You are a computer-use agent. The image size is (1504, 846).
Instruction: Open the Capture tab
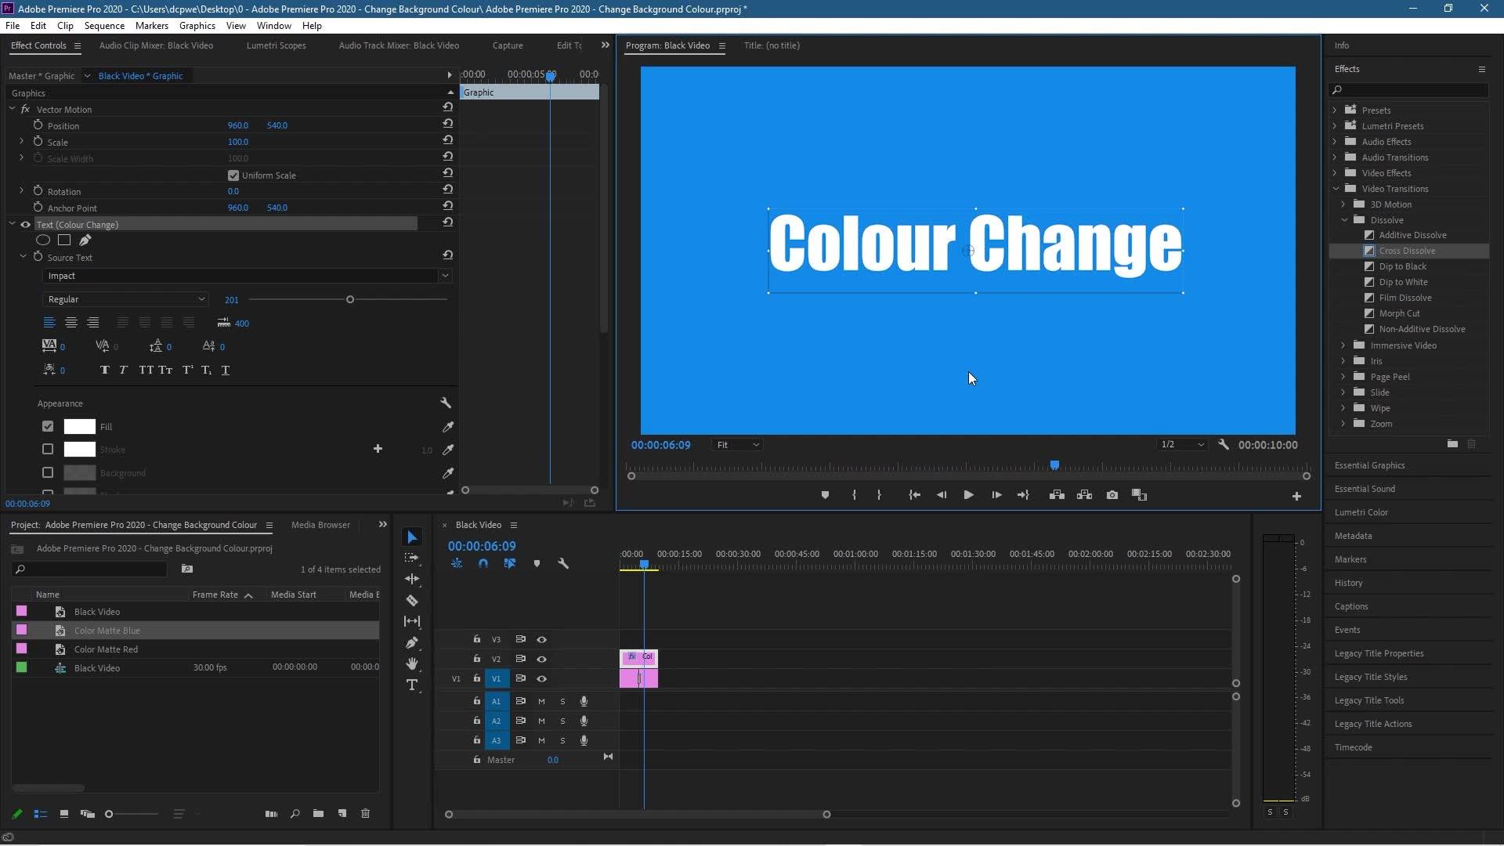508,45
